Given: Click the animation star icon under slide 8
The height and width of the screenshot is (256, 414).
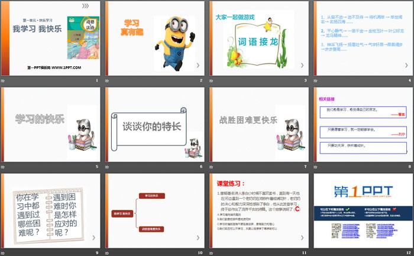Looking at the screenshot, I should click(x=315, y=167).
